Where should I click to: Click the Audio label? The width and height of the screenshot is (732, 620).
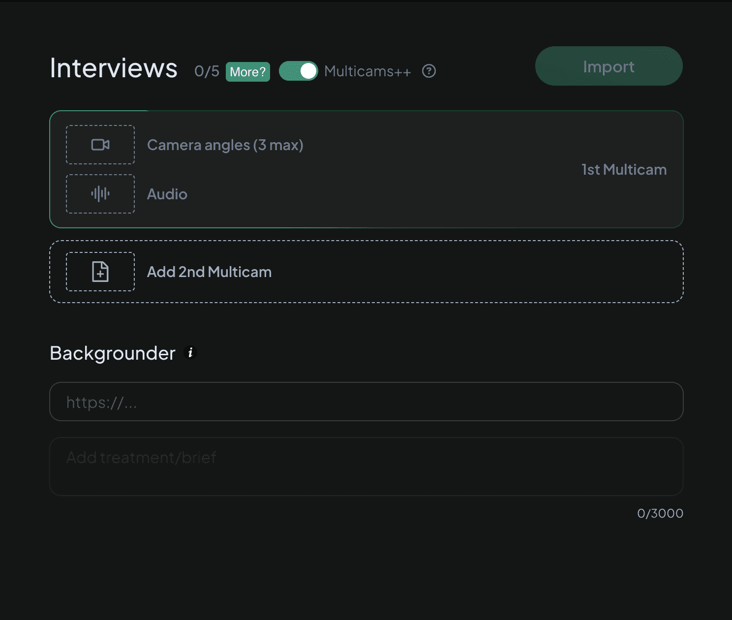[x=167, y=194]
